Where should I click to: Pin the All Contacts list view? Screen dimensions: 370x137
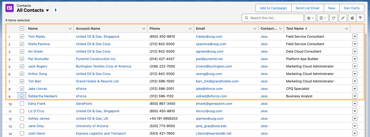pyautogui.click(x=56, y=10)
